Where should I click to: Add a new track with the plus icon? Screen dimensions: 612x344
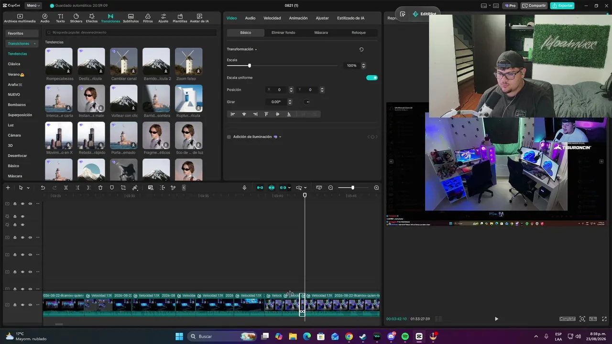point(8,188)
